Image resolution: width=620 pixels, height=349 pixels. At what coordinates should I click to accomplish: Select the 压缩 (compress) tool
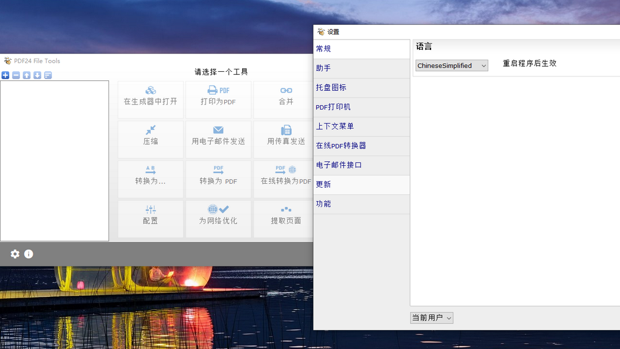[150, 139]
